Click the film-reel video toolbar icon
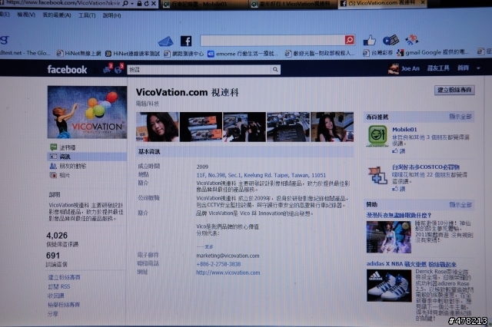 click(391, 40)
